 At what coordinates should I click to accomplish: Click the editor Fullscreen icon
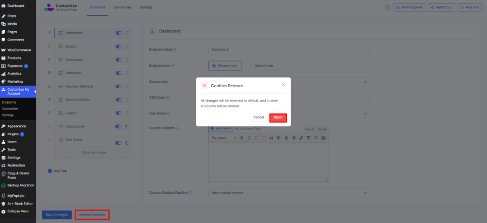click(316, 138)
